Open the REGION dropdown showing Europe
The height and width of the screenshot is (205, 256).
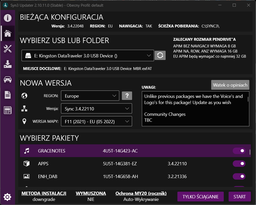90,96
